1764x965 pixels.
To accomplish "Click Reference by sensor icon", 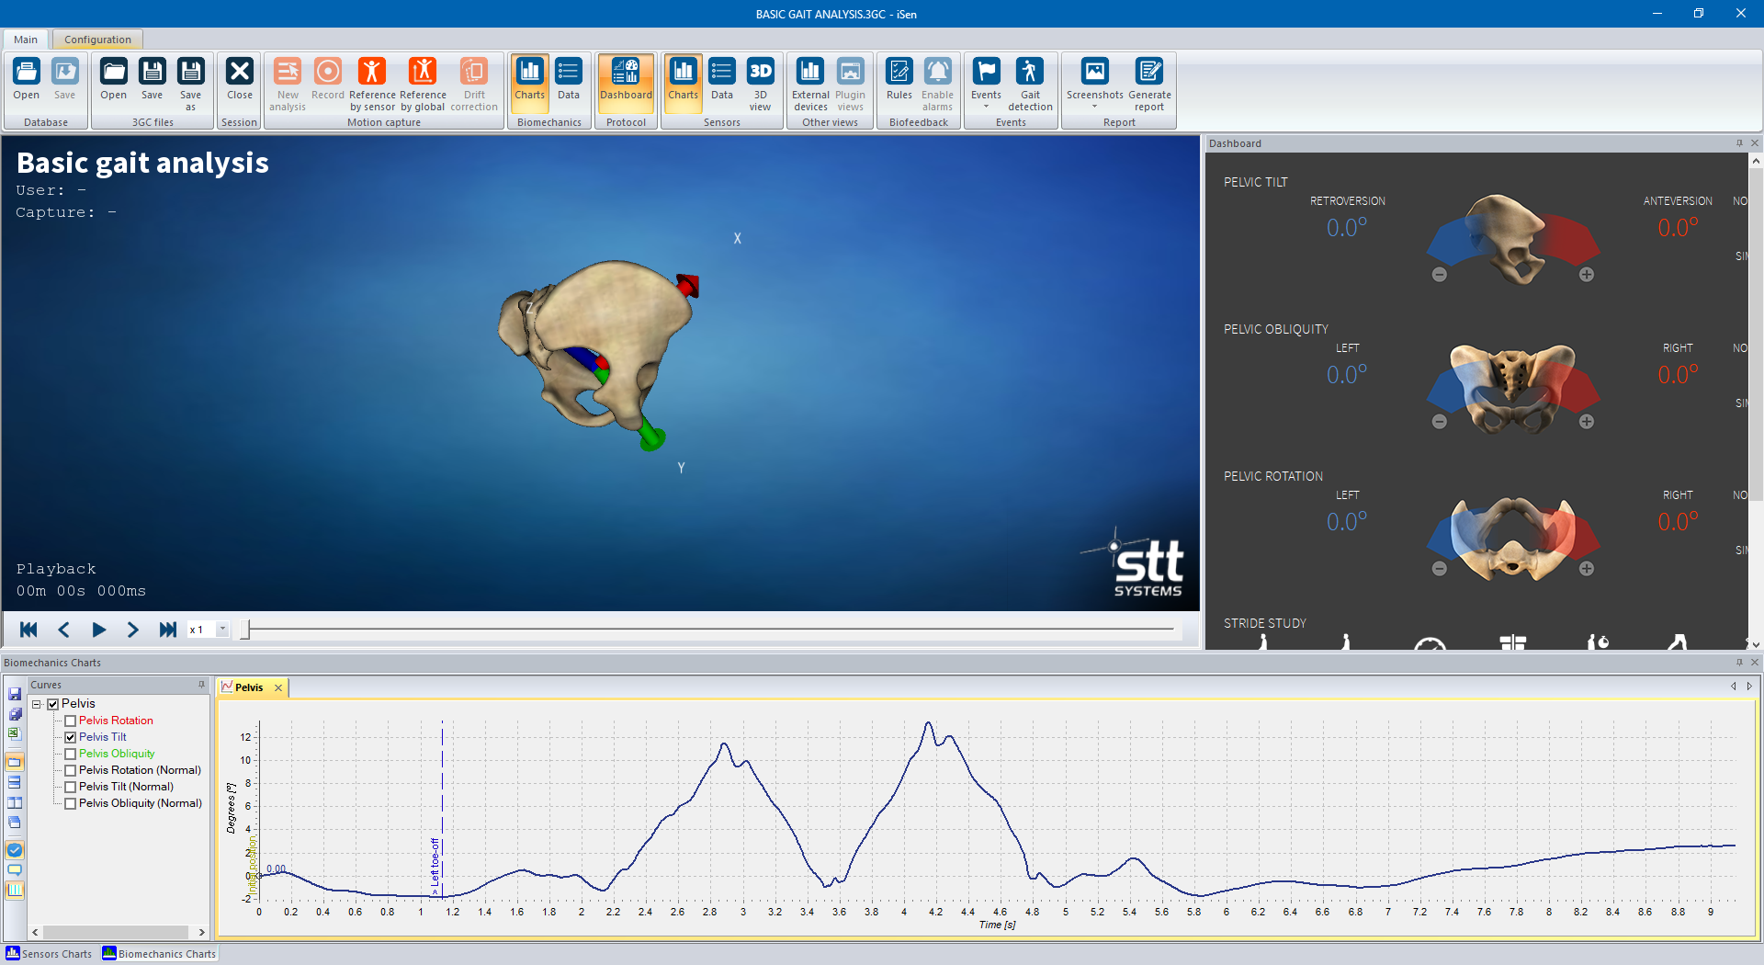I will pyautogui.click(x=372, y=85).
